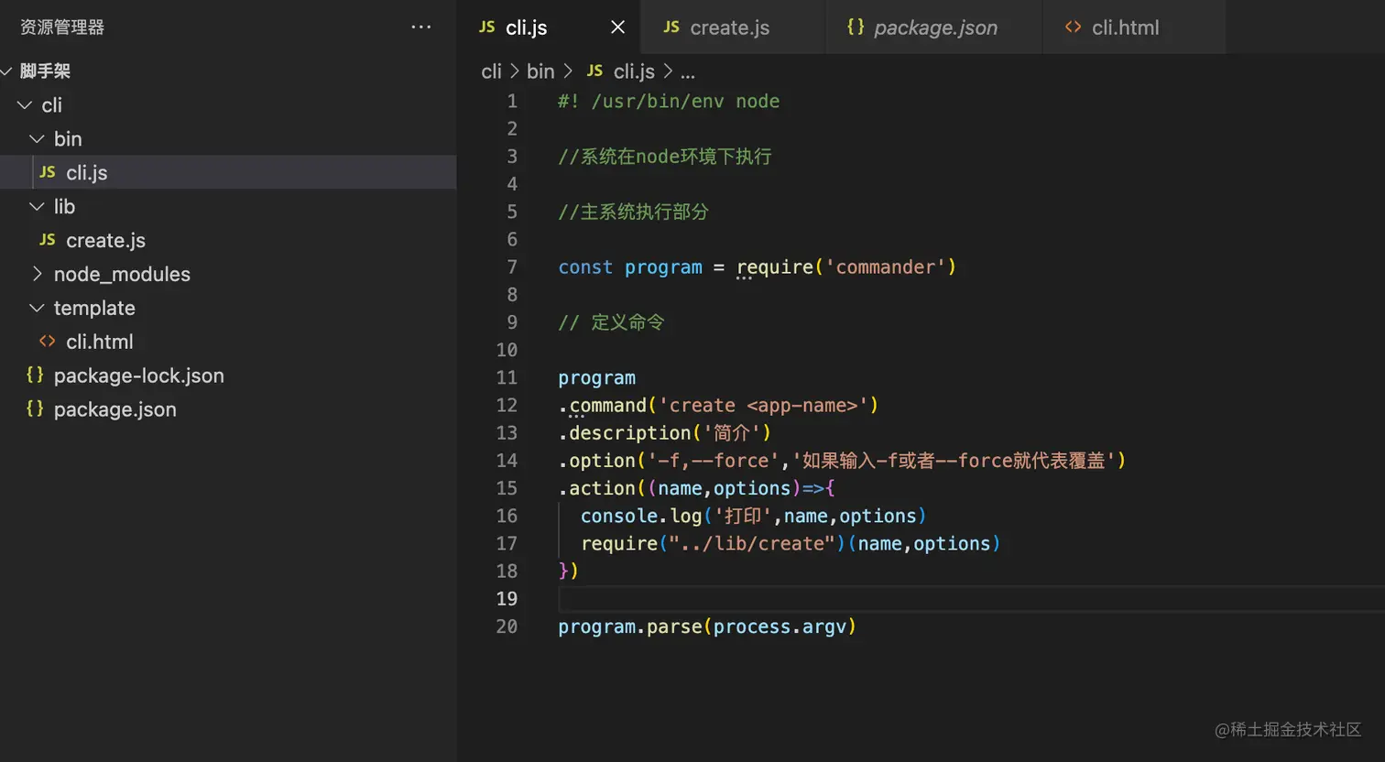Image resolution: width=1385 pixels, height=762 pixels.
Task: Switch to the create.js tab
Action: (733, 27)
